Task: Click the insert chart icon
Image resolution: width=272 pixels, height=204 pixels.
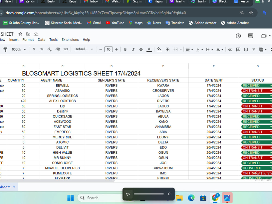Action: [246, 50]
